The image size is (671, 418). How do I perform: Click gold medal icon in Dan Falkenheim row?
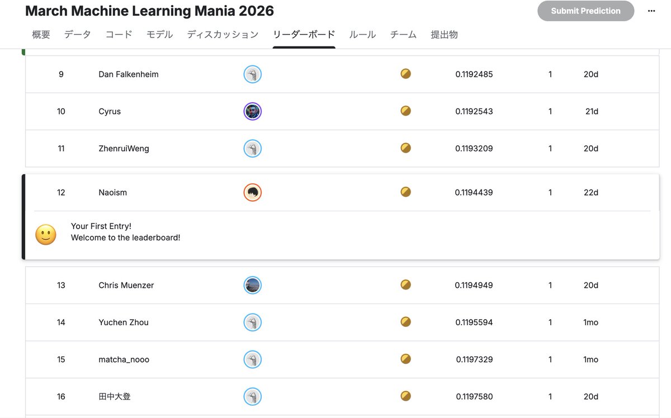[x=406, y=74]
